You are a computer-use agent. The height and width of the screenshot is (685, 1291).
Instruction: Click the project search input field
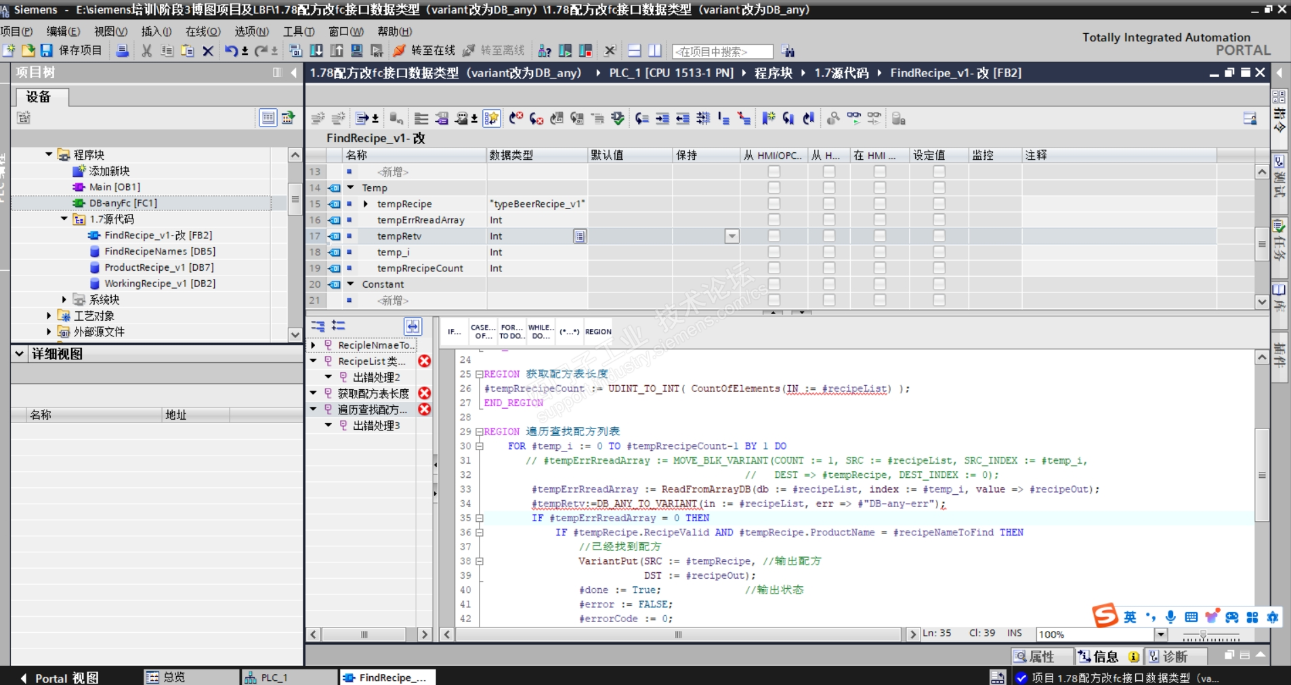(x=722, y=51)
